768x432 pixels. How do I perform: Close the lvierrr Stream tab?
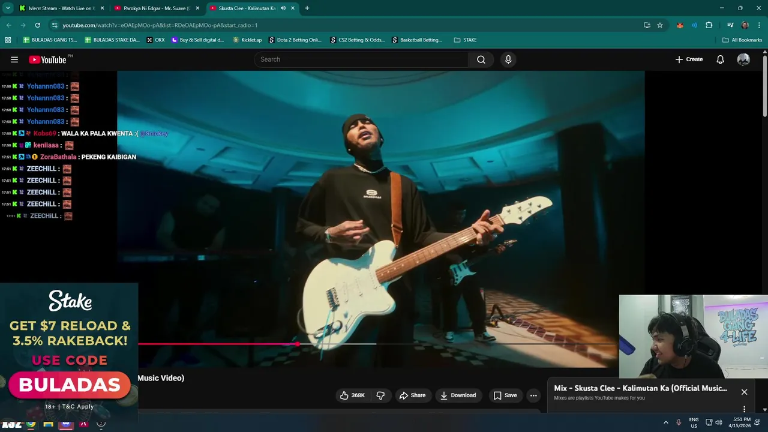[102, 8]
